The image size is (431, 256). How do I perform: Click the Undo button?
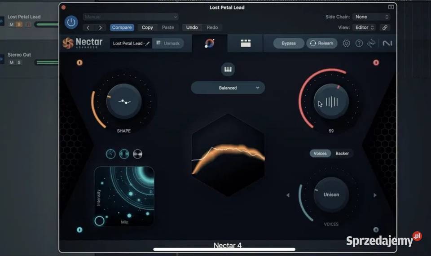[192, 27]
